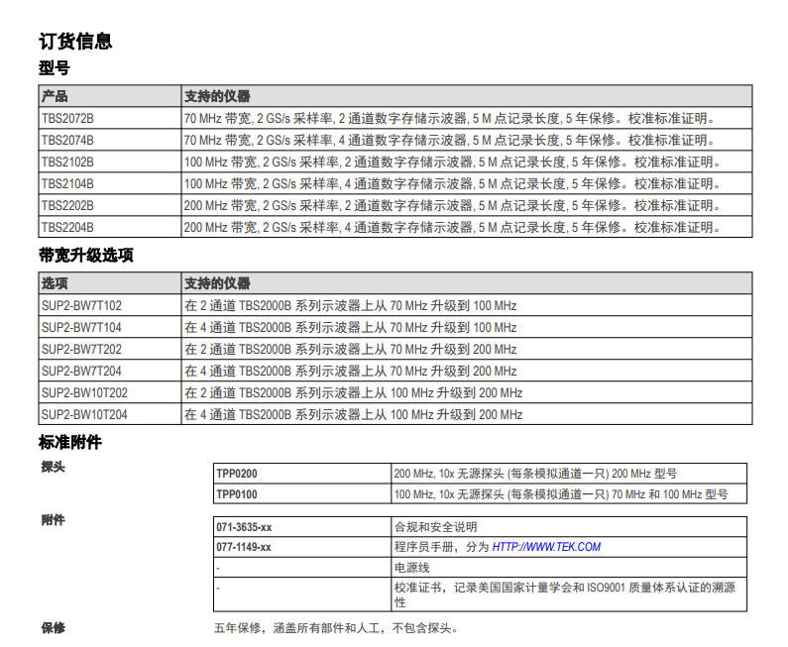
Task: Click the 带宽升级选项 heading
Action: (86, 256)
